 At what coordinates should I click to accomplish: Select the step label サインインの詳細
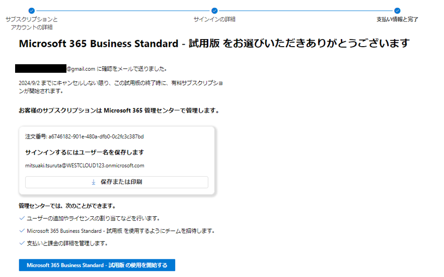(x=214, y=19)
